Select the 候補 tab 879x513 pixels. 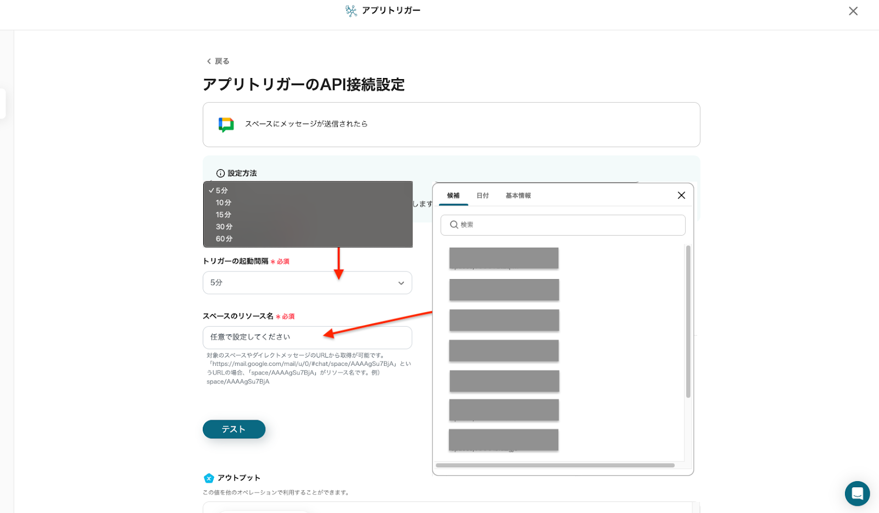coord(453,196)
